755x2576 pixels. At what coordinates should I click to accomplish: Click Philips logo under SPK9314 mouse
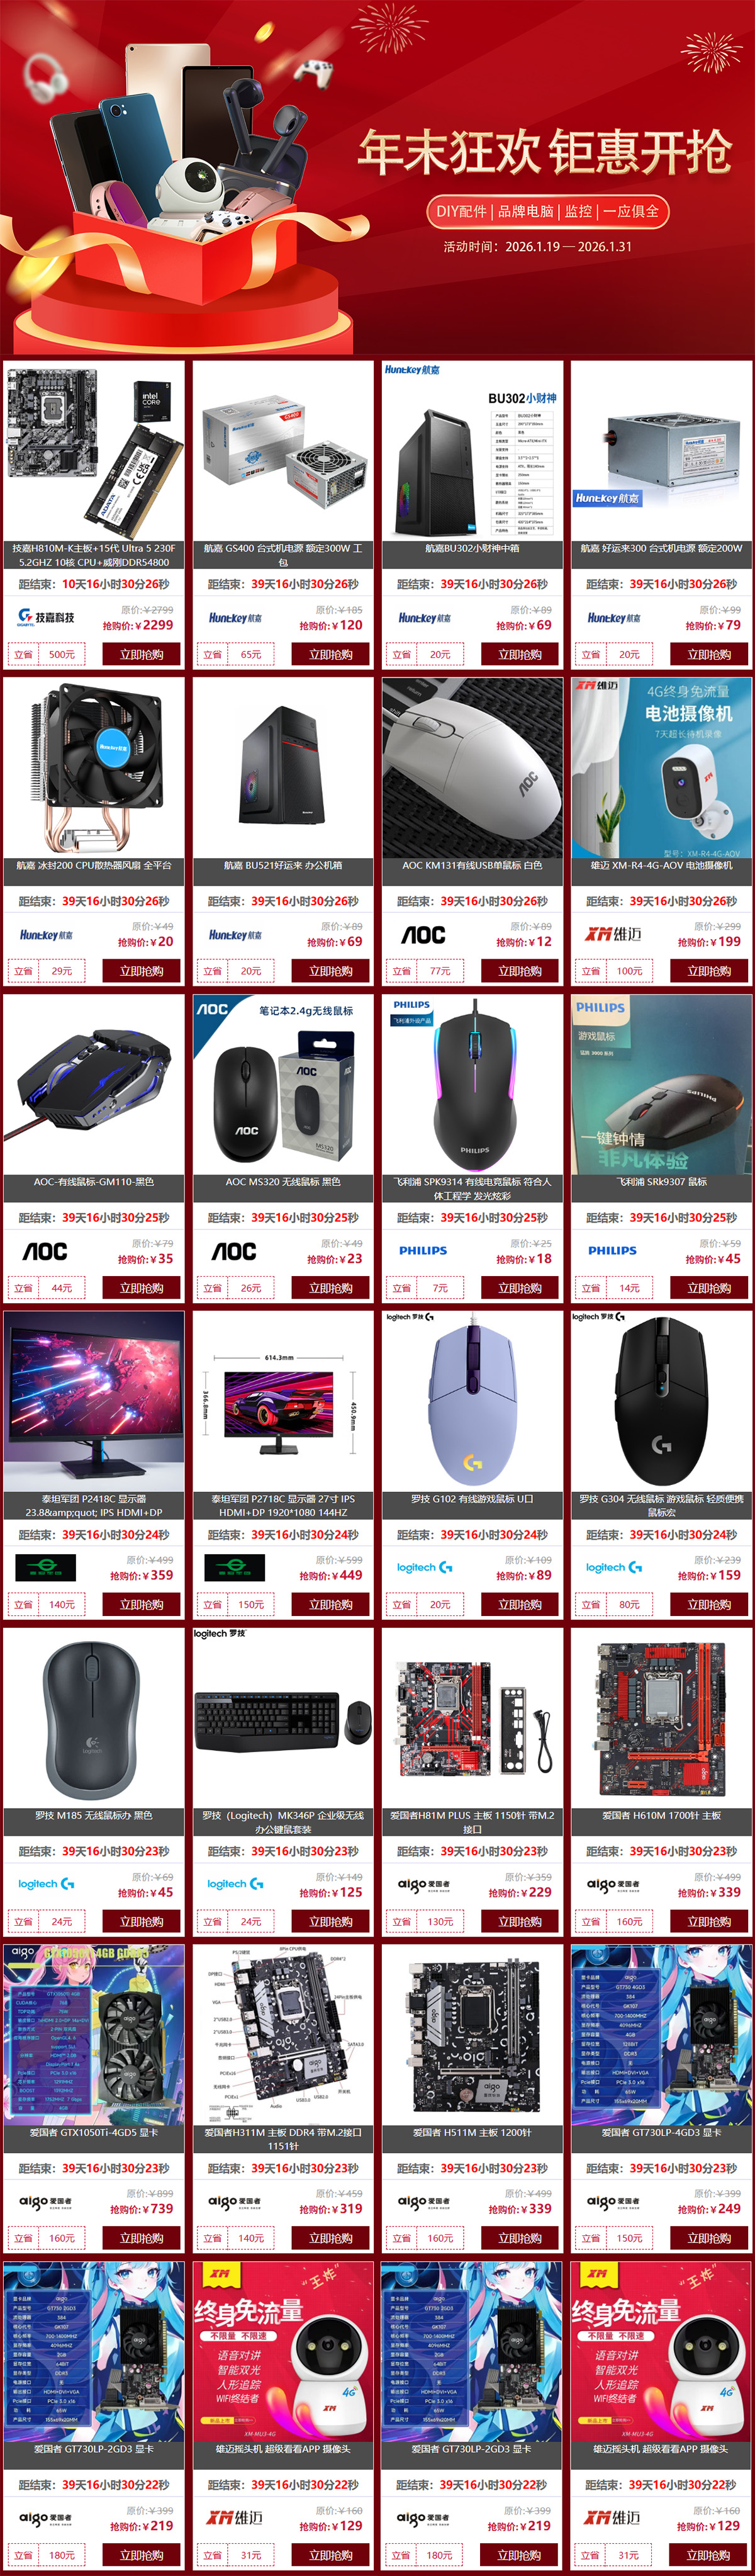(423, 1250)
